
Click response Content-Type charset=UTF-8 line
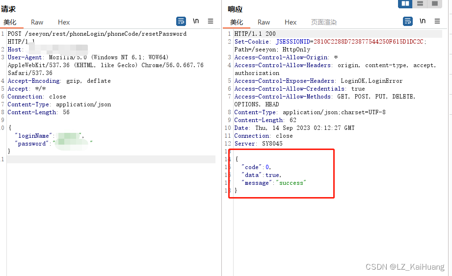(x=310, y=112)
